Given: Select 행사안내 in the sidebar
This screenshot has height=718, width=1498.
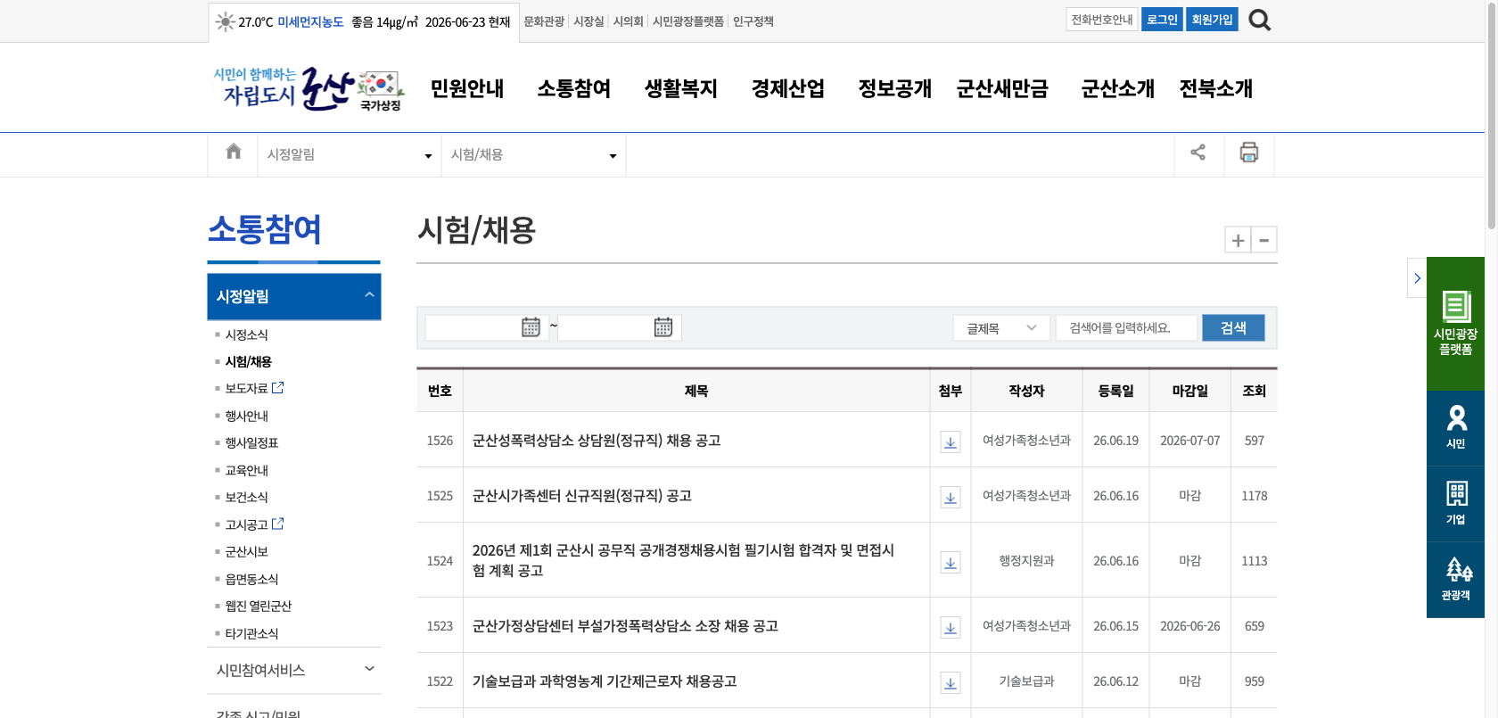Looking at the screenshot, I should [x=246, y=416].
